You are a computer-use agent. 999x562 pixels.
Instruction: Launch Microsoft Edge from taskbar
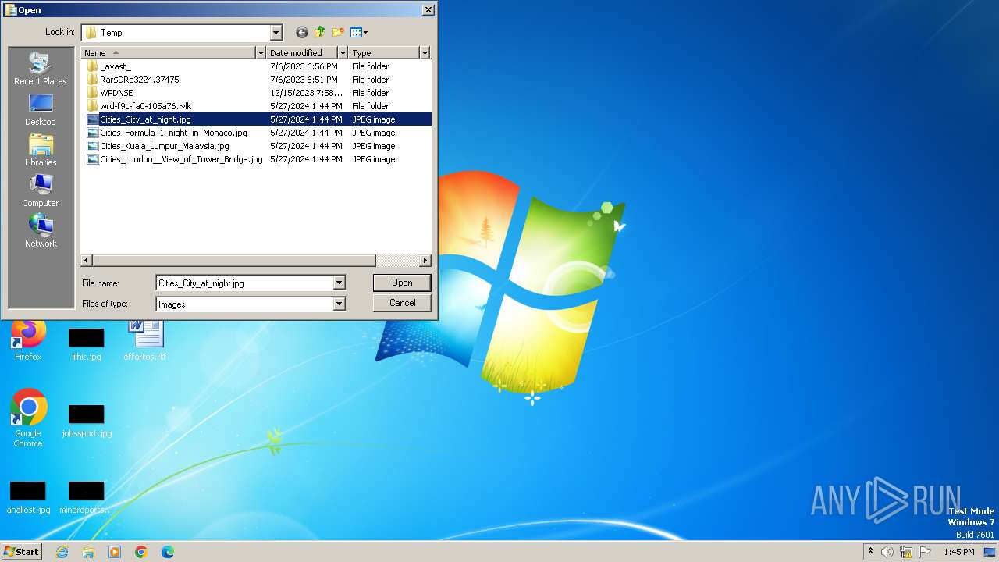pos(168,552)
